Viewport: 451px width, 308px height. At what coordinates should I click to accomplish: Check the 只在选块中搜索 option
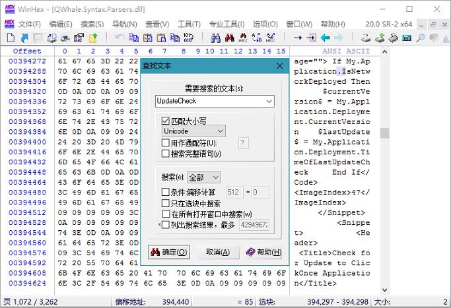tap(166, 203)
